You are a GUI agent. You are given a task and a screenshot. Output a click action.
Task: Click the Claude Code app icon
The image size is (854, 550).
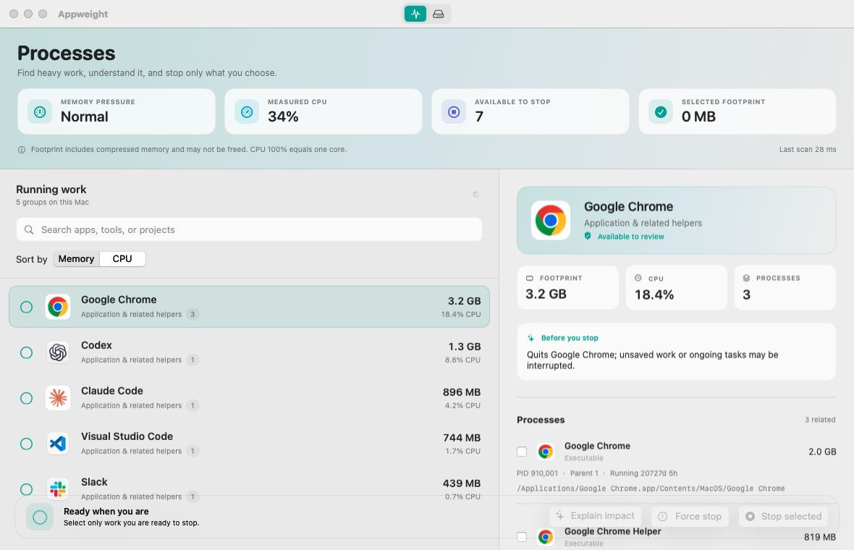pos(58,398)
